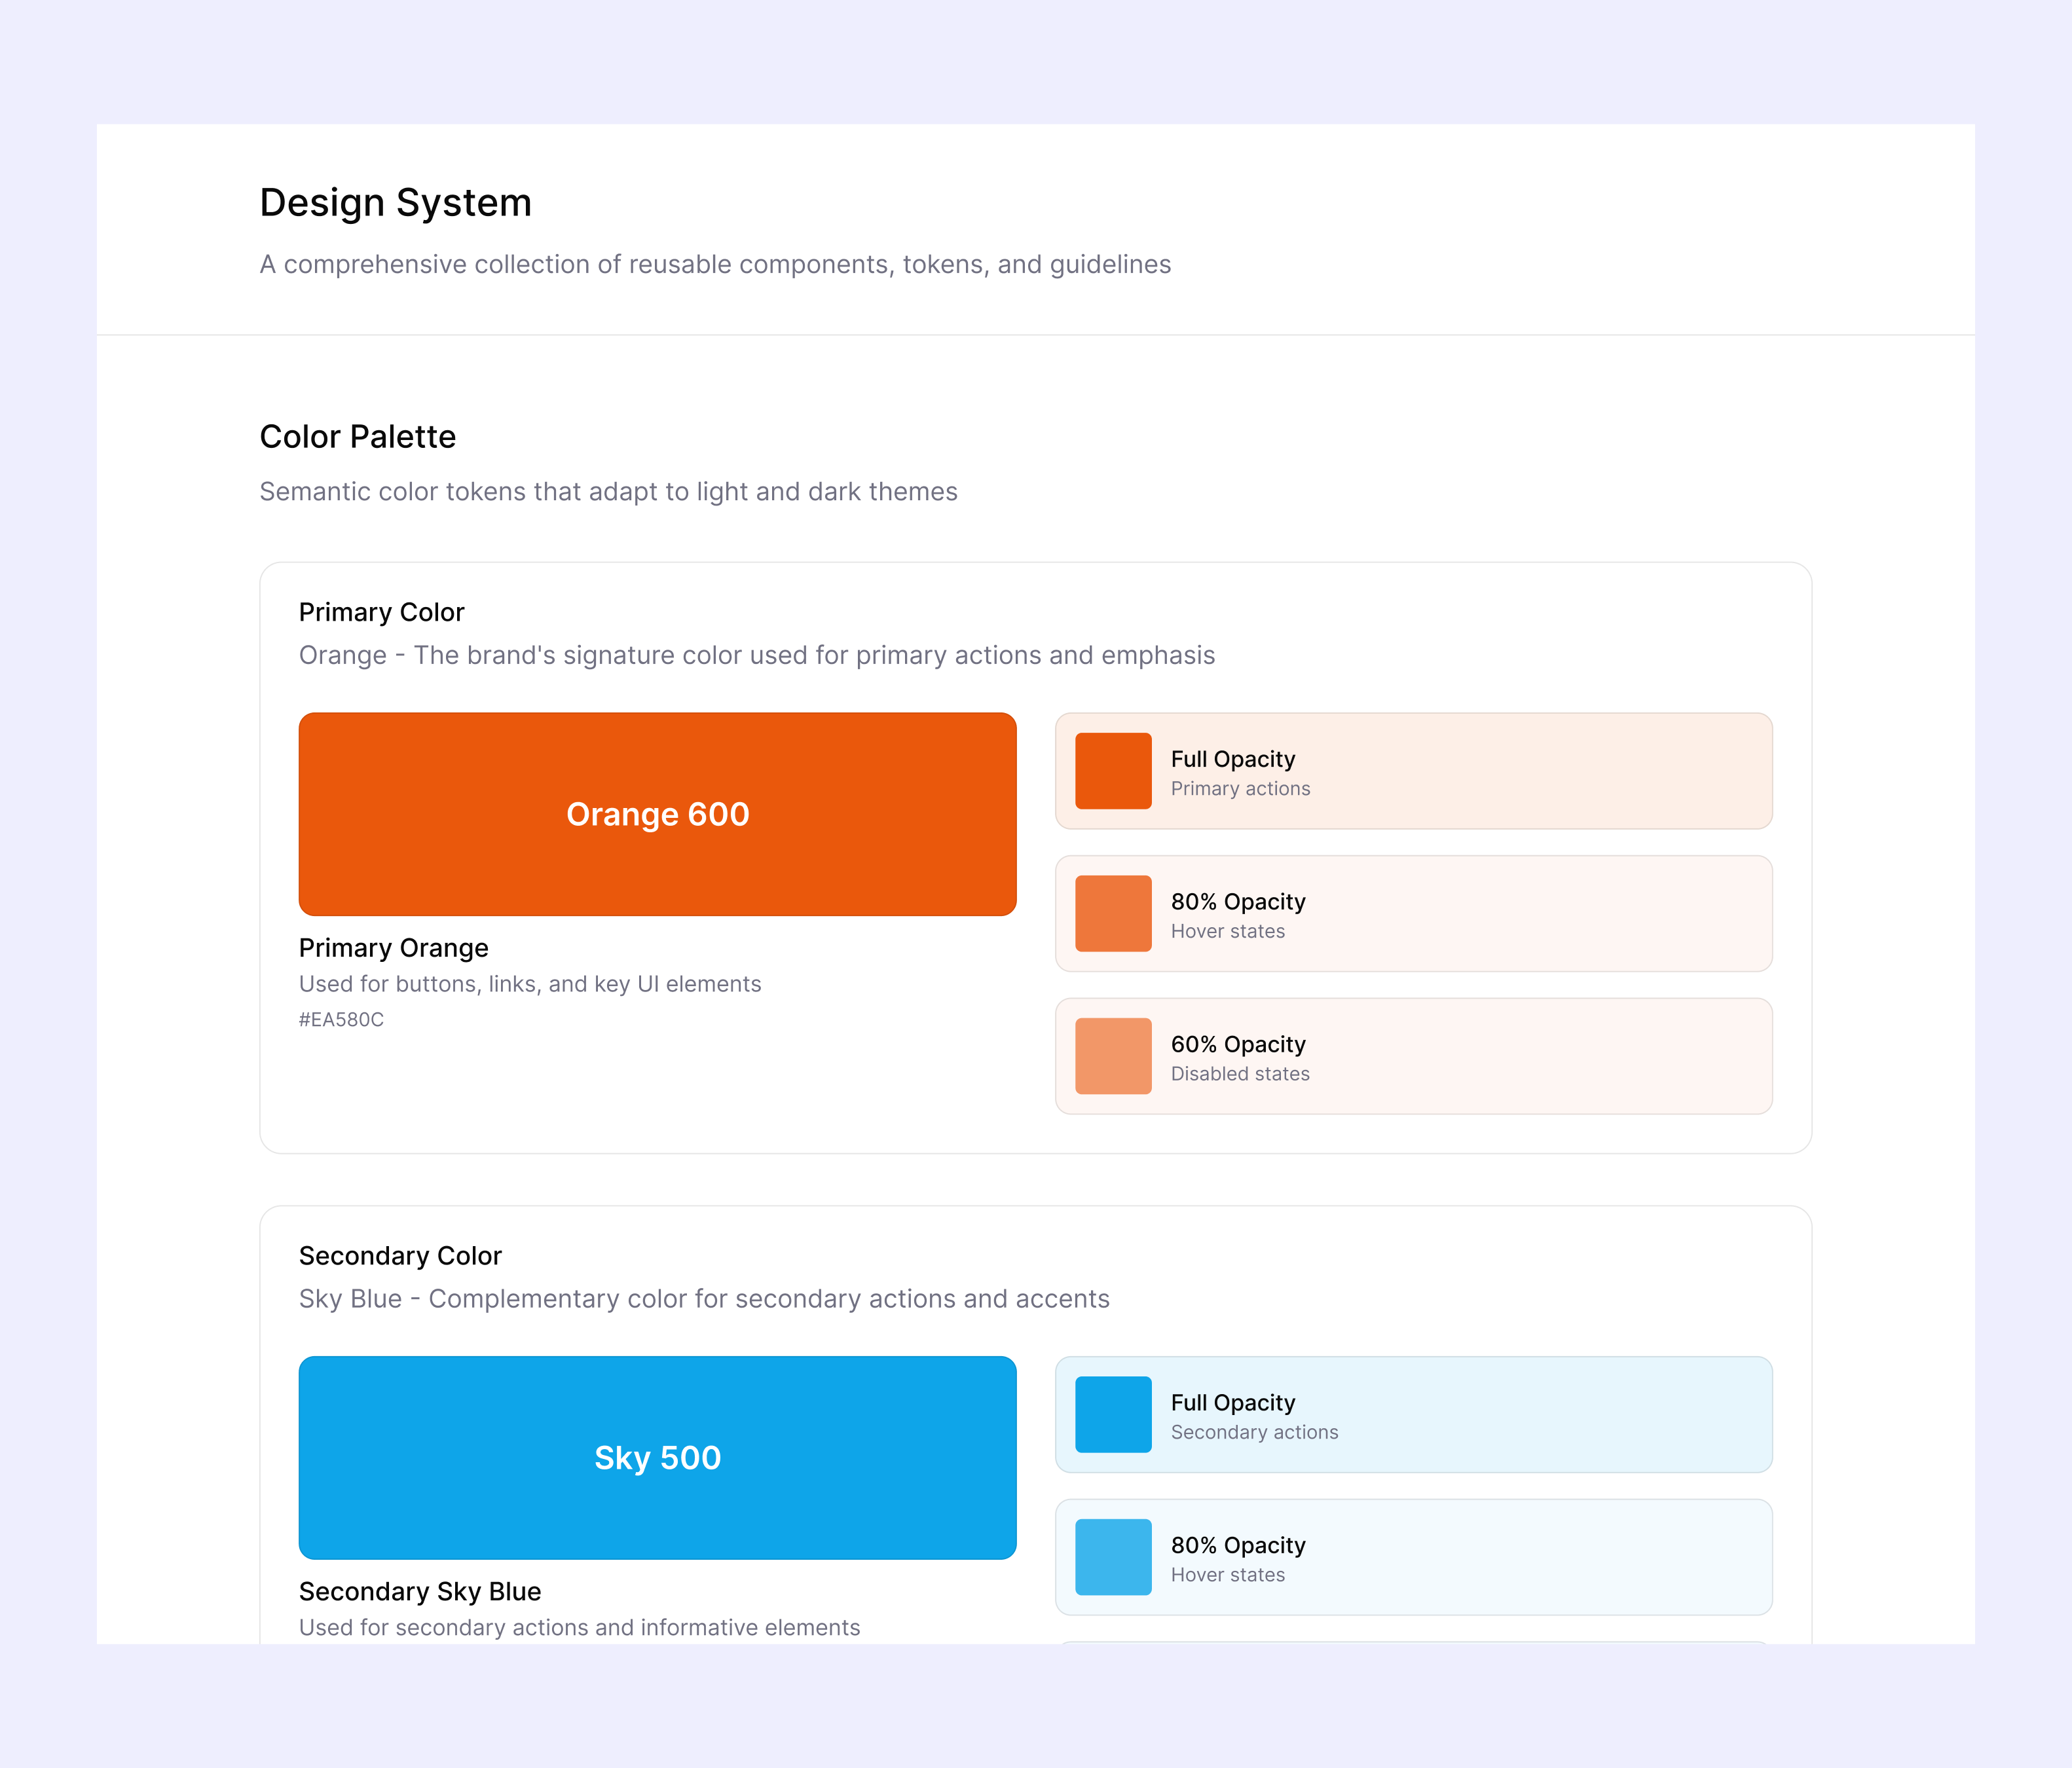Select the blue Full Opacity swatch square
Screen dimensions: 2072x1768
(x=1113, y=1414)
